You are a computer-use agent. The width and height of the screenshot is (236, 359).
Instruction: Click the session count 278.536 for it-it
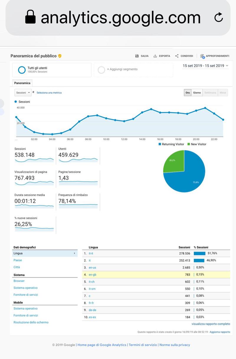[184, 253]
